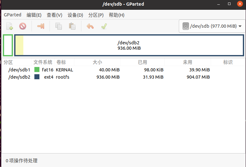Open the /dev/sdb device selector dropdown
The image size is (246, 167).
tap(212, 26)
